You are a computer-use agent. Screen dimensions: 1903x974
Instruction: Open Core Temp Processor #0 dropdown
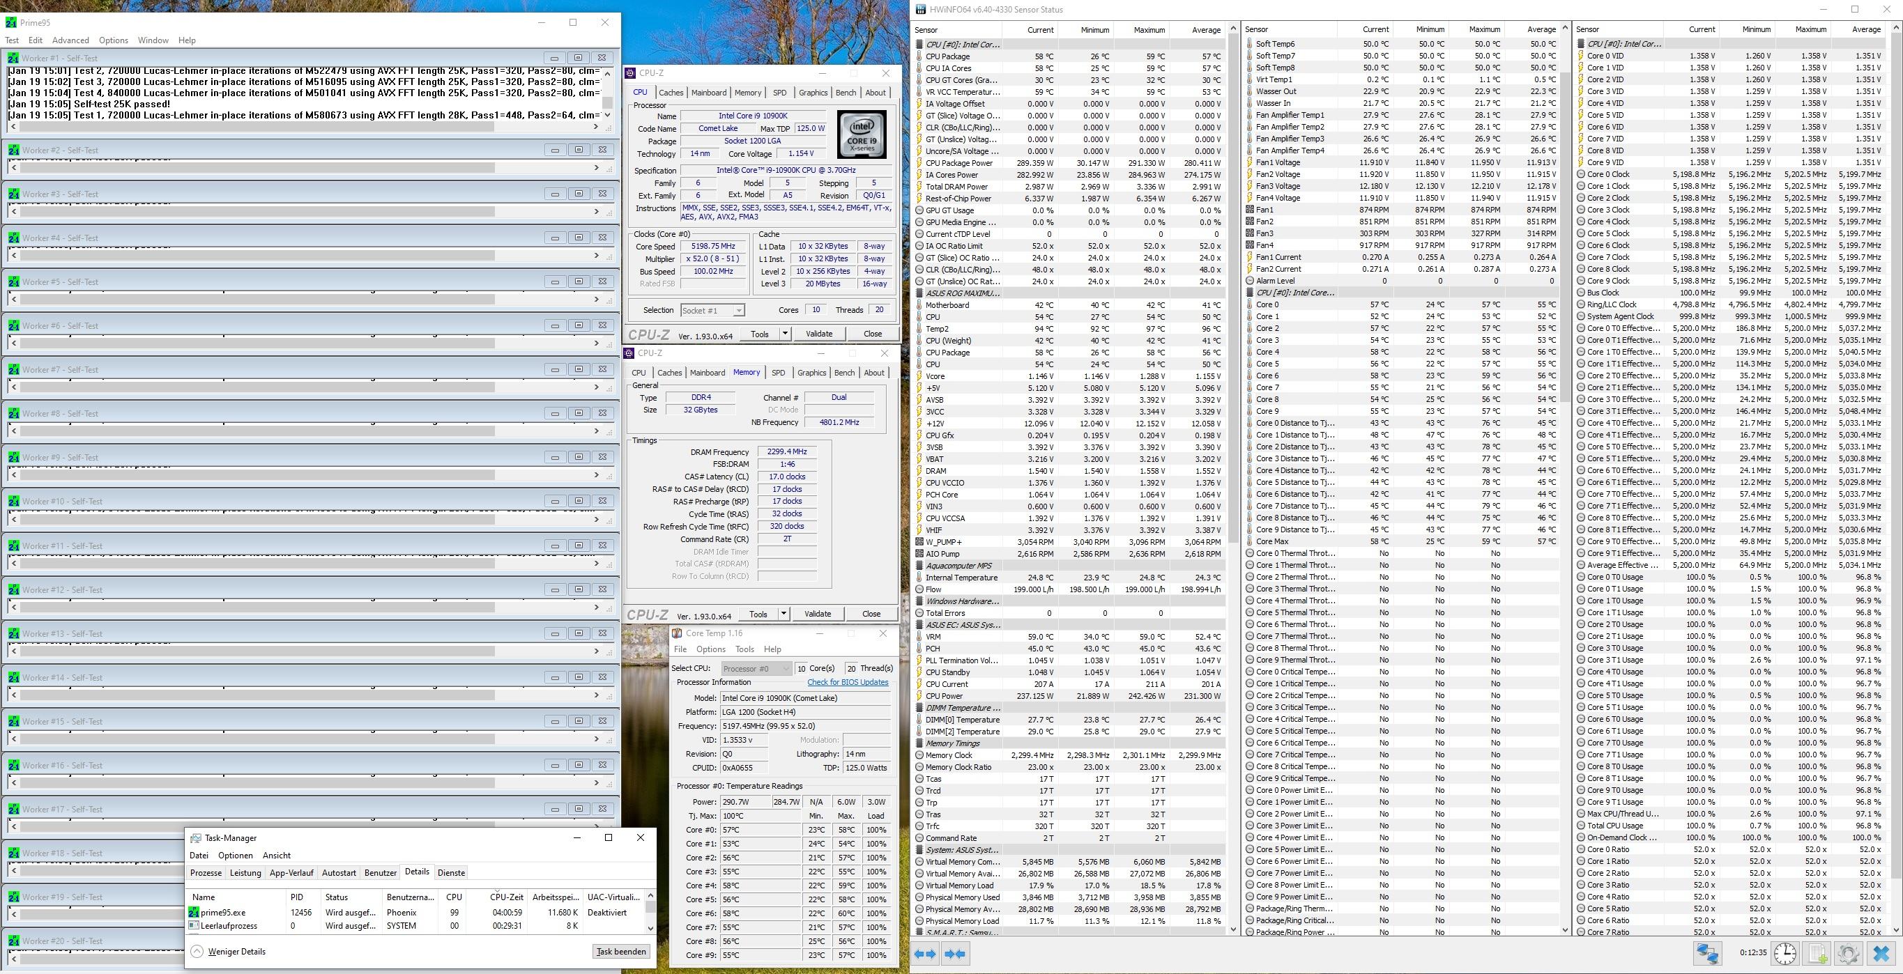(756, 668)
